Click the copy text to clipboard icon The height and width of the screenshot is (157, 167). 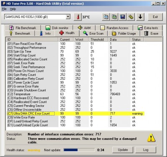coord(106,17)
